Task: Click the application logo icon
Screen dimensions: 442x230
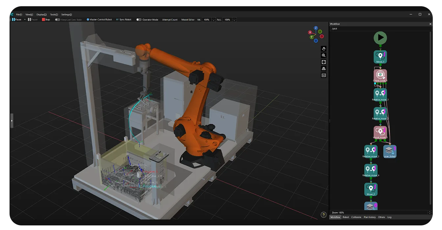Action: click(x=12, y=14)
